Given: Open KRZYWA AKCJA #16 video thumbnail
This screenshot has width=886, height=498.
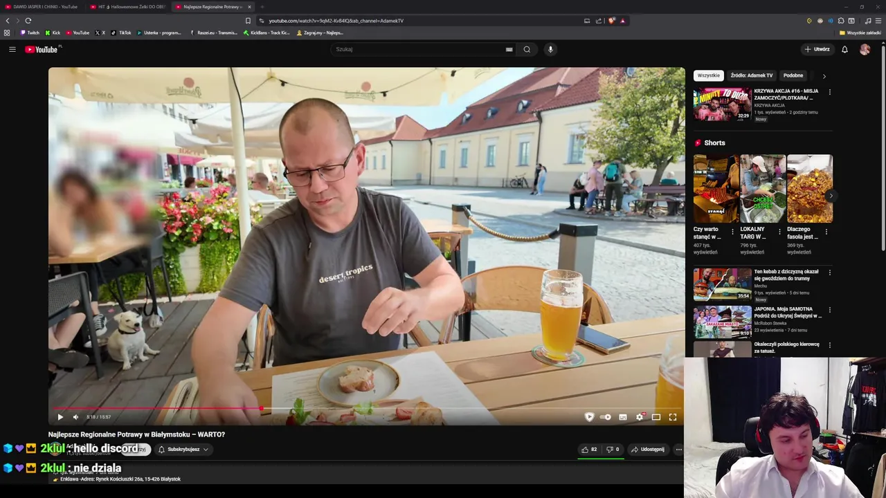Looking at the screenshot, I should click(722, 104).
